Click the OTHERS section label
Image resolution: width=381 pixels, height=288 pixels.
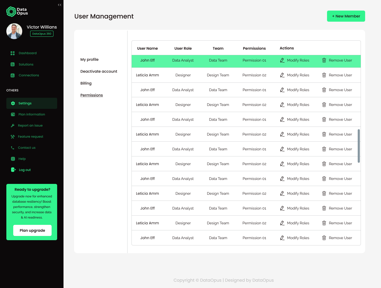pyautogui.click(x=12, y=90)
